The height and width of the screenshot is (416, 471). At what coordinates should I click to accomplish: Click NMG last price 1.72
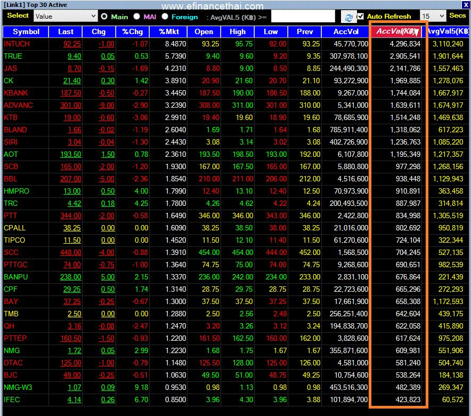pos(75,351)
